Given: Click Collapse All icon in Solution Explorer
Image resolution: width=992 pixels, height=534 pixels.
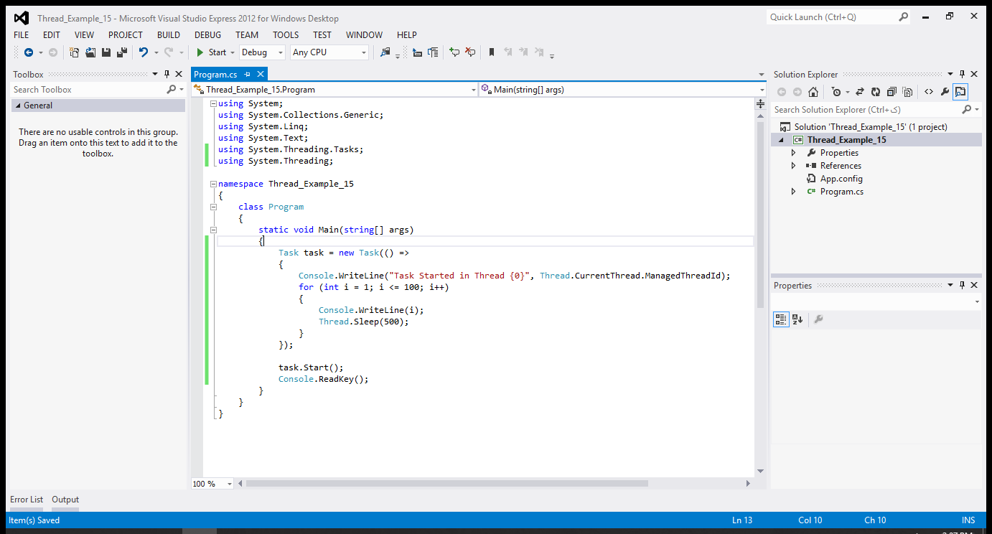Looking at the screenshot, I should [x=892, y=92].
